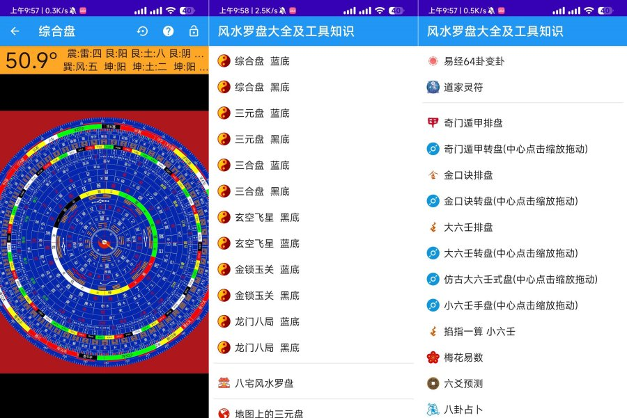Tap the globe icon beside 地图上的三元盘
The width and height of the screenshot is (627, 418).
coord(224,413)
